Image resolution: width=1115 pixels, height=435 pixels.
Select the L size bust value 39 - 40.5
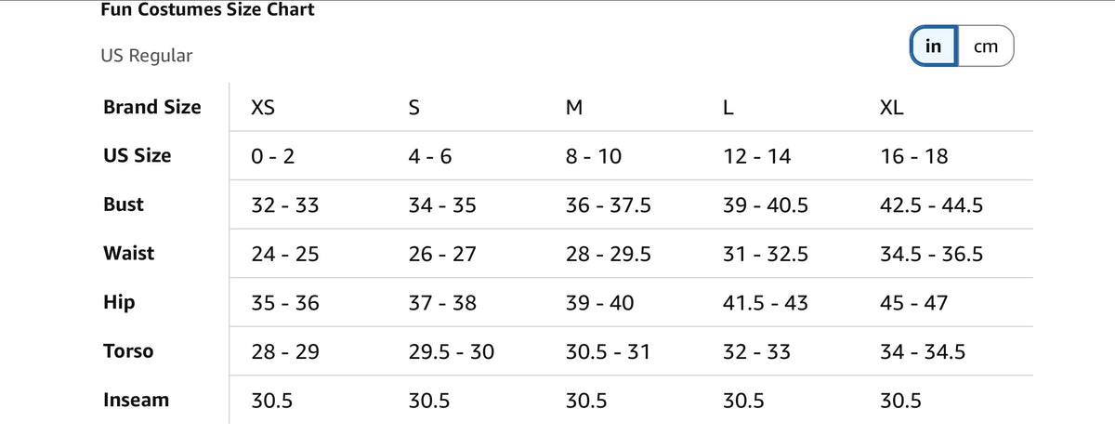pyautogui.click(x=766, y=205)
